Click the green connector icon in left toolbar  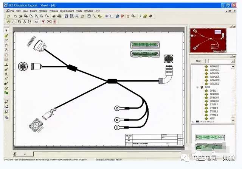coord(6,78)
